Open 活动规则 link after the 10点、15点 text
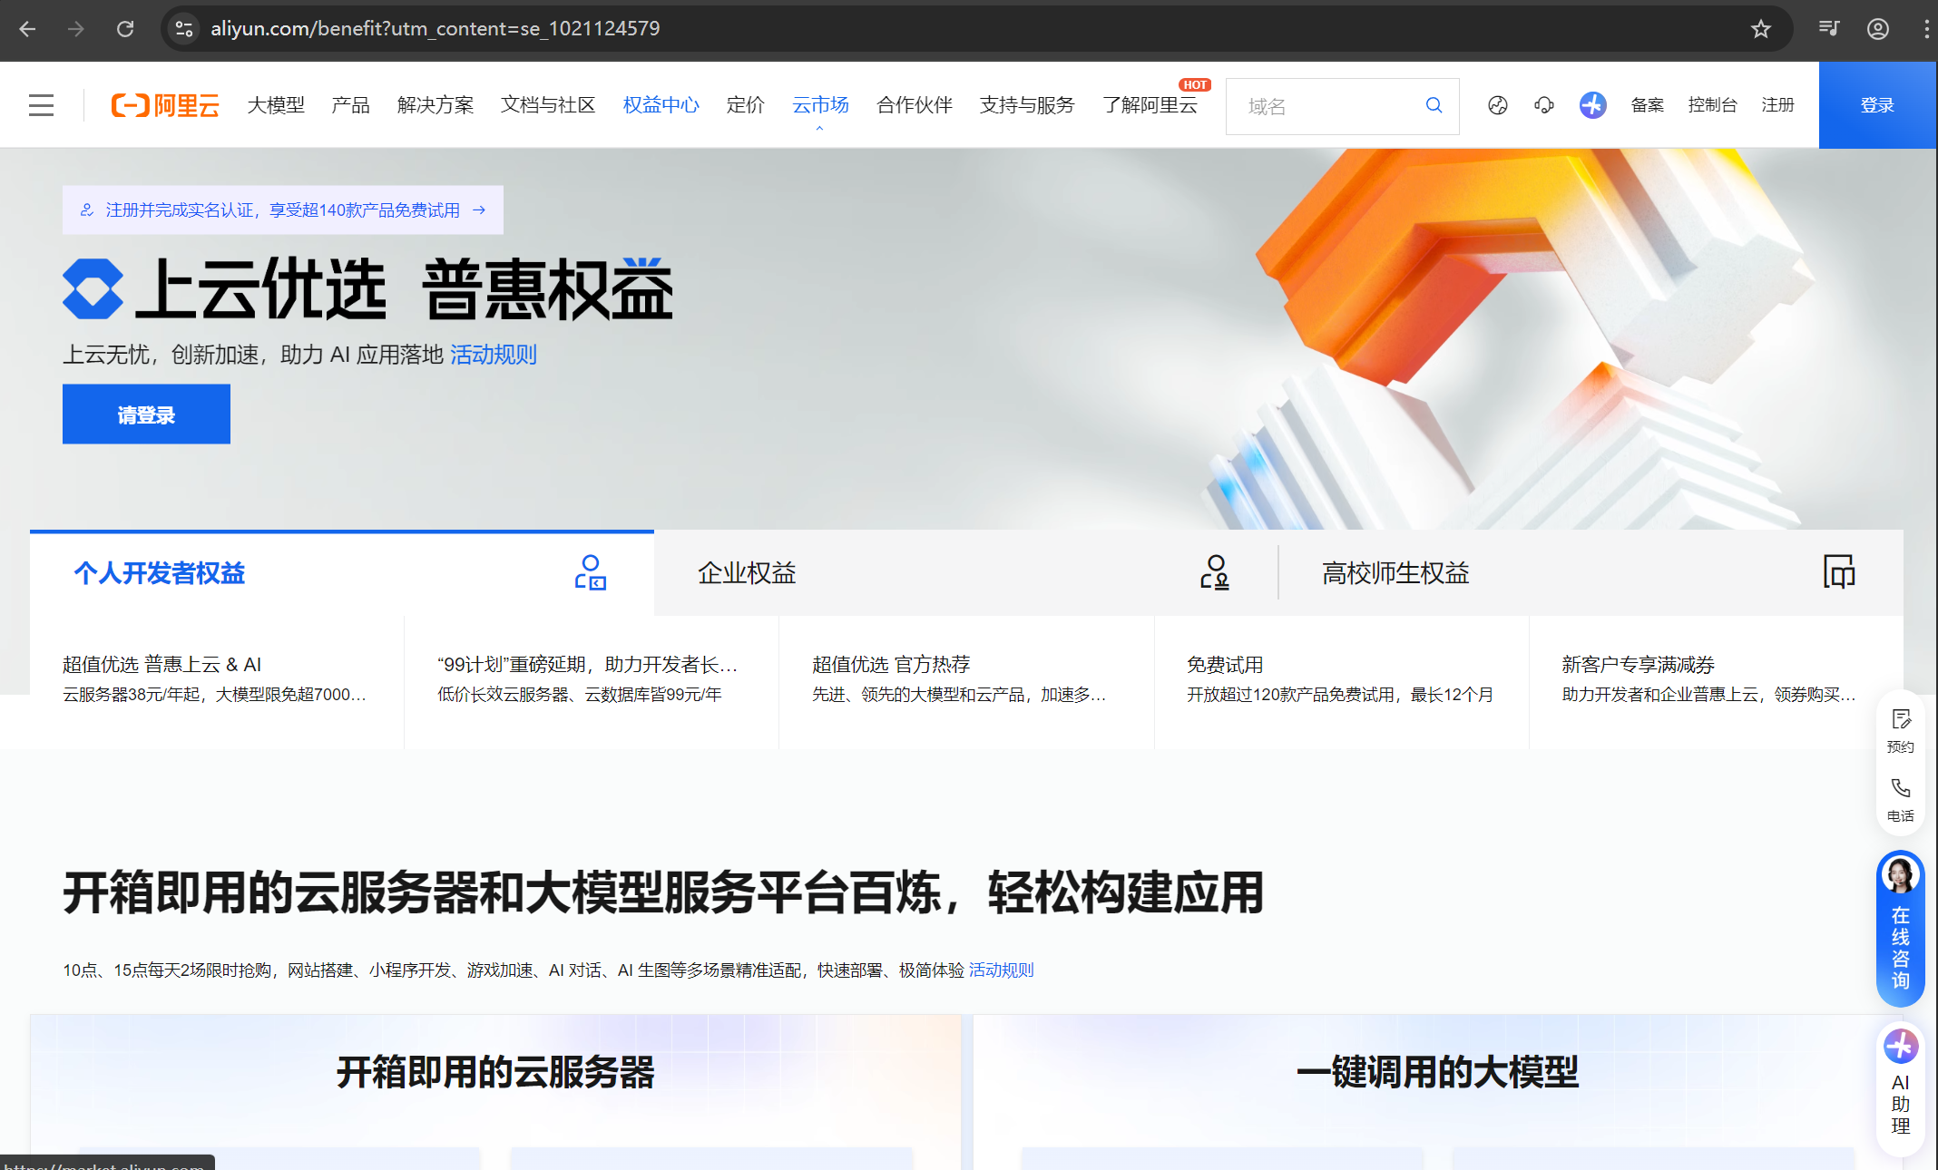This screenshot has height=1170, width=1938. (x=1001, y=970)
